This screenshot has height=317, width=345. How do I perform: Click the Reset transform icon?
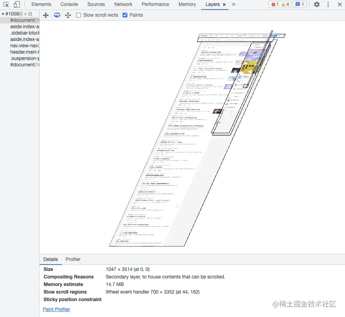[68, 15]
